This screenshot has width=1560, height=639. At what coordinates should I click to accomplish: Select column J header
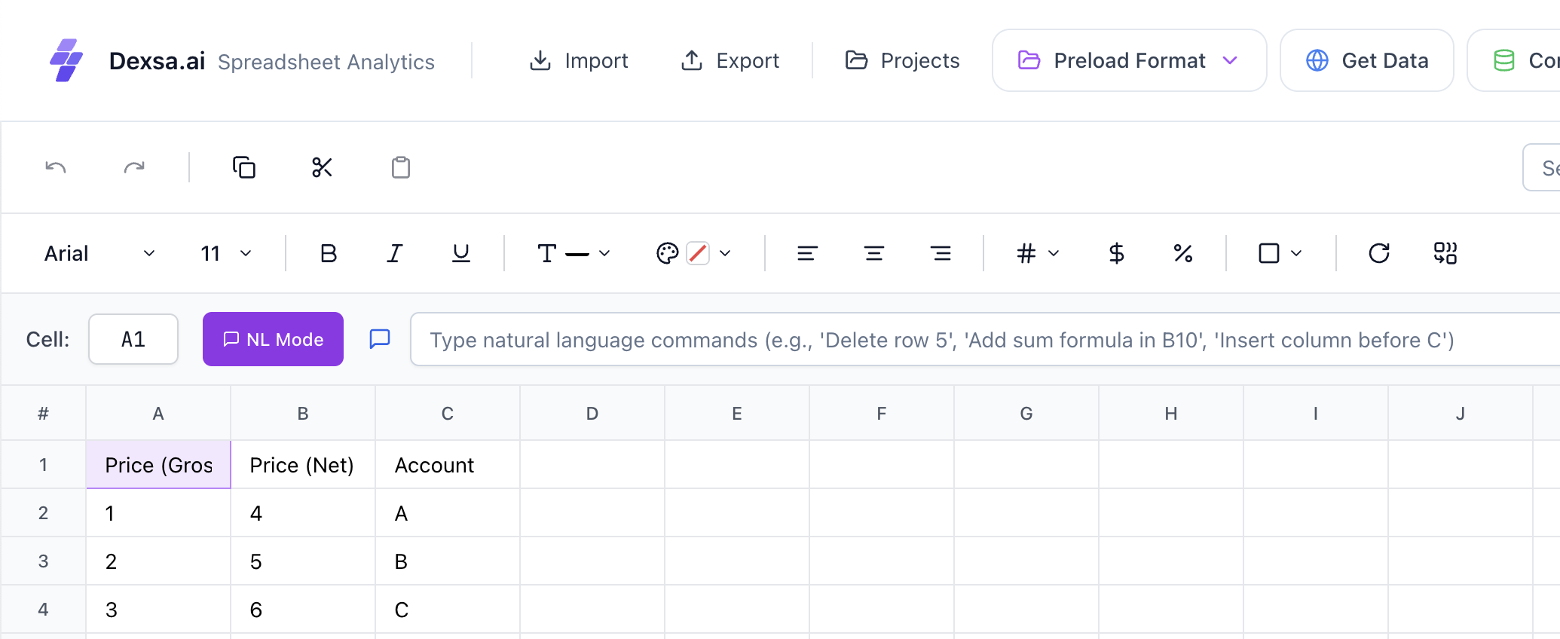pos(1461,413)
